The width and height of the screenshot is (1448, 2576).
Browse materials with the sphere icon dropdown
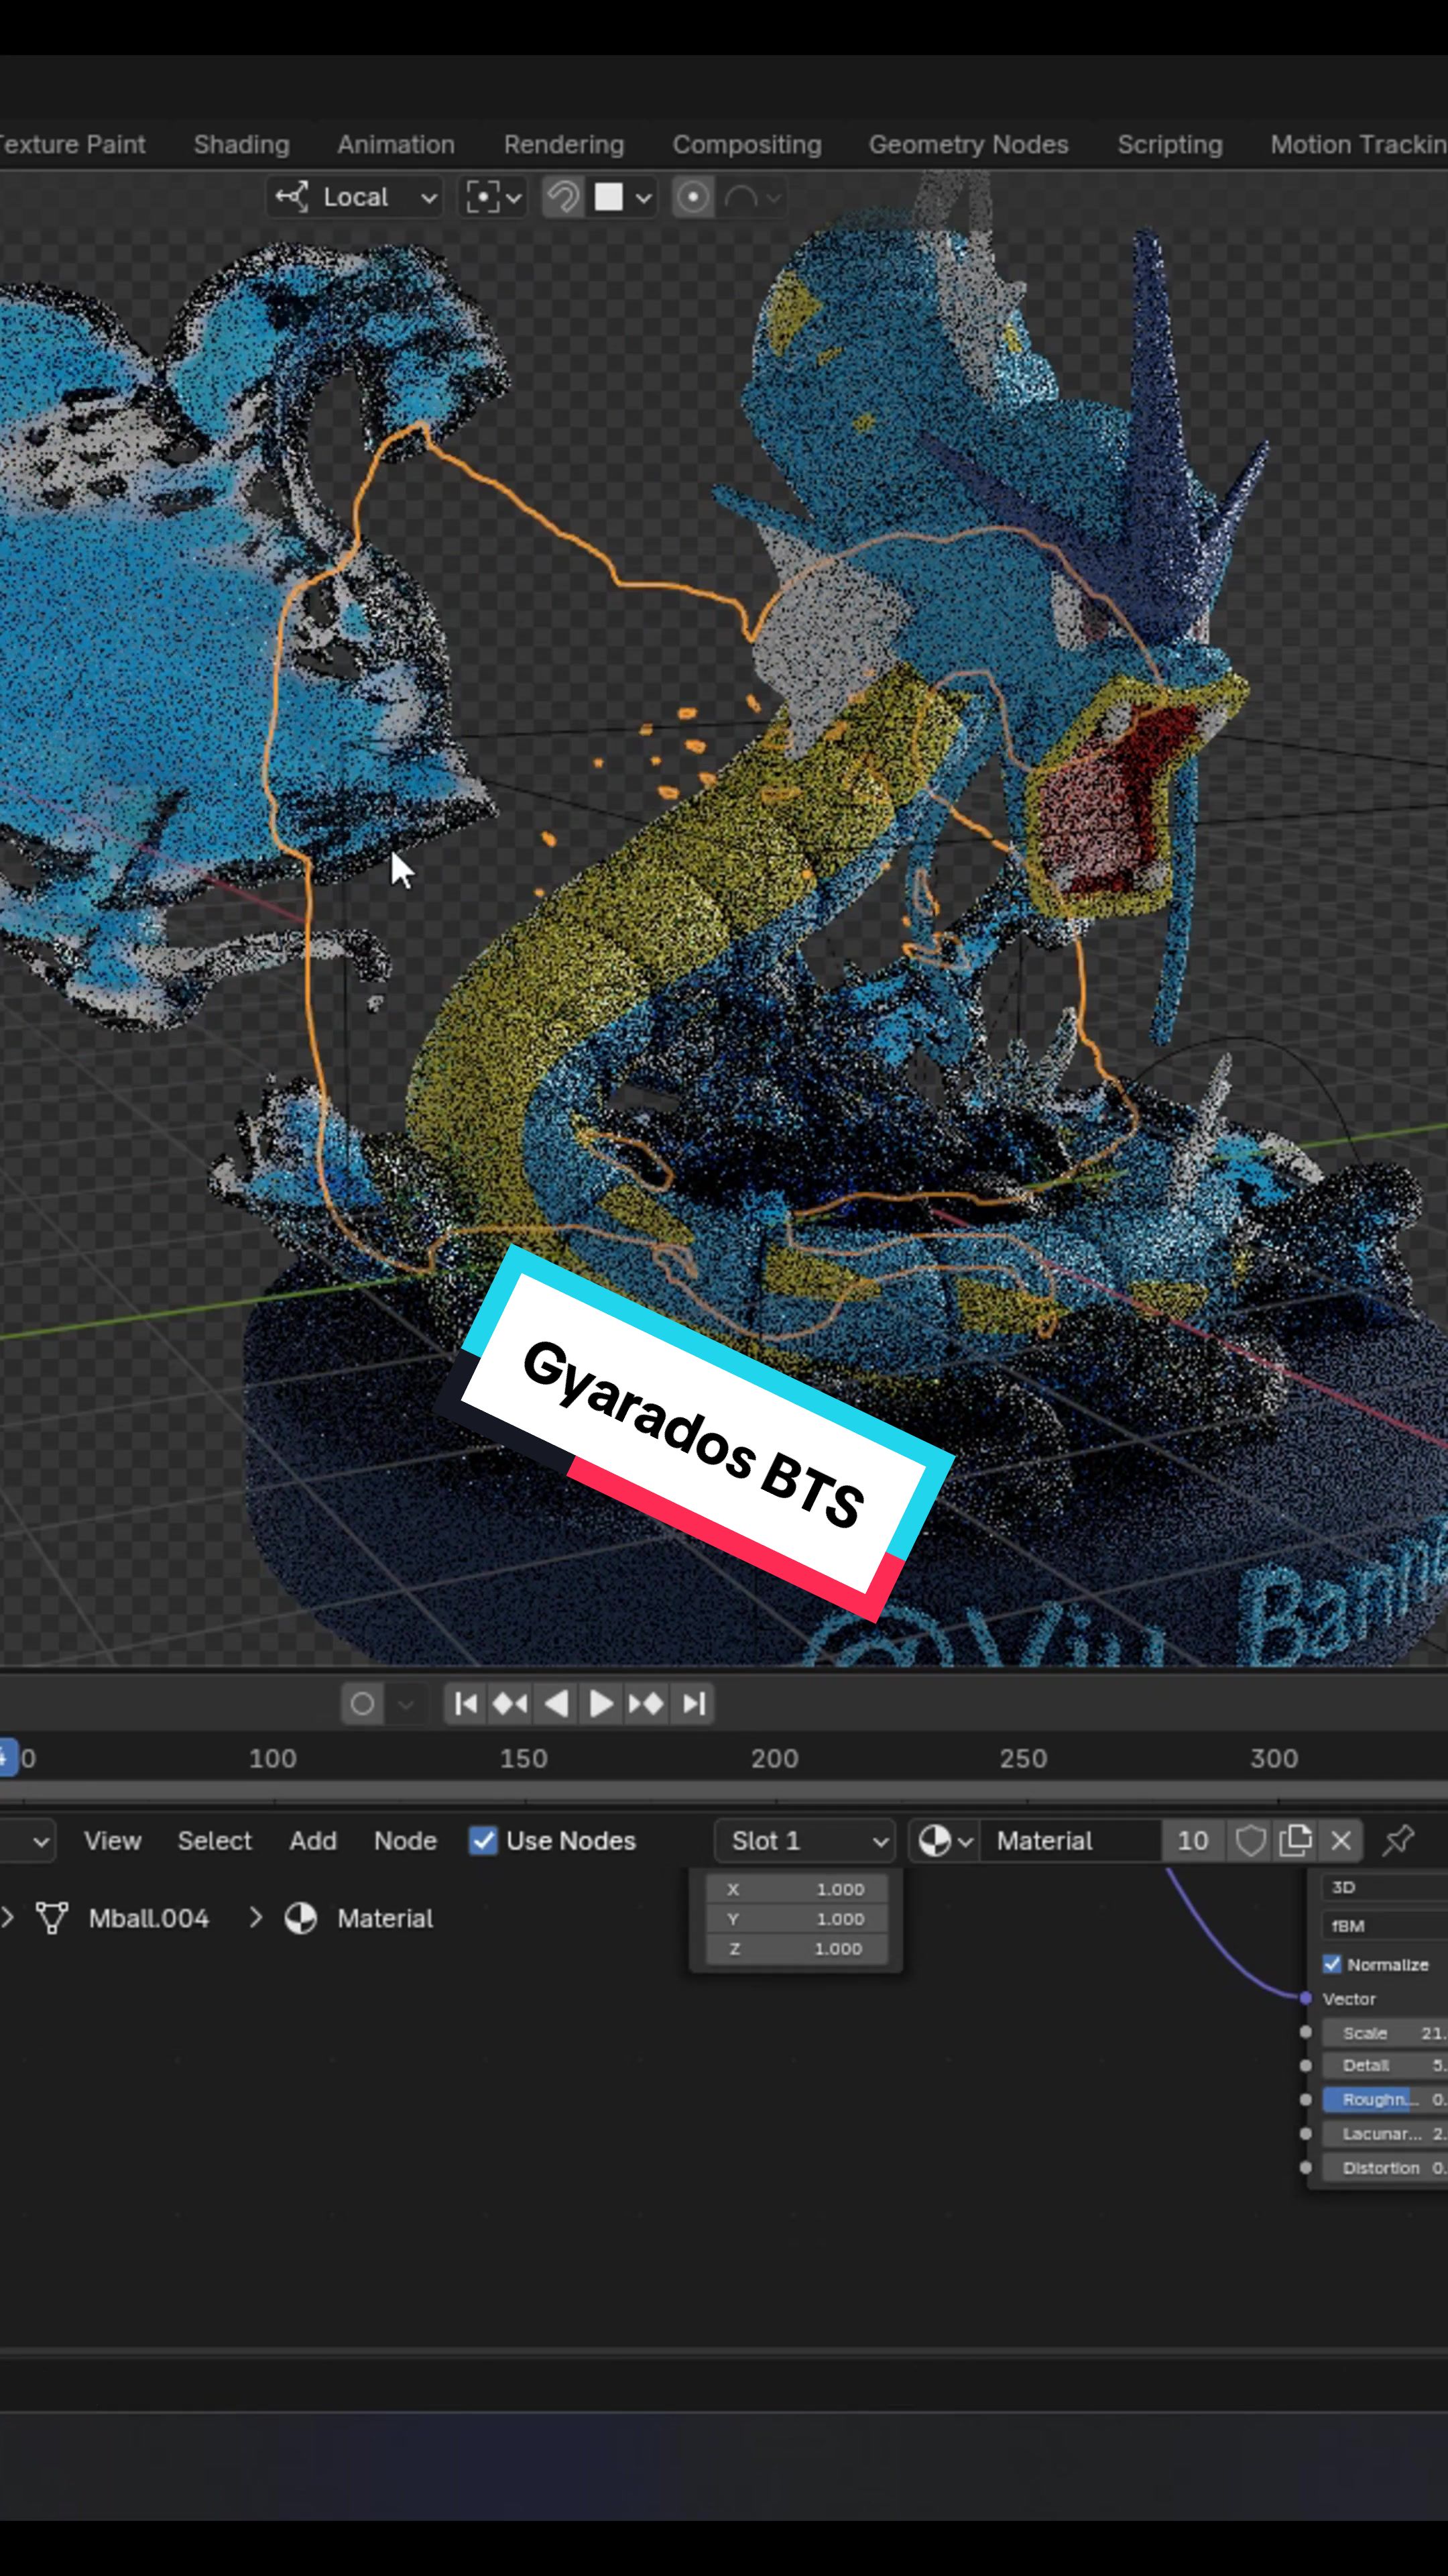945,1841
